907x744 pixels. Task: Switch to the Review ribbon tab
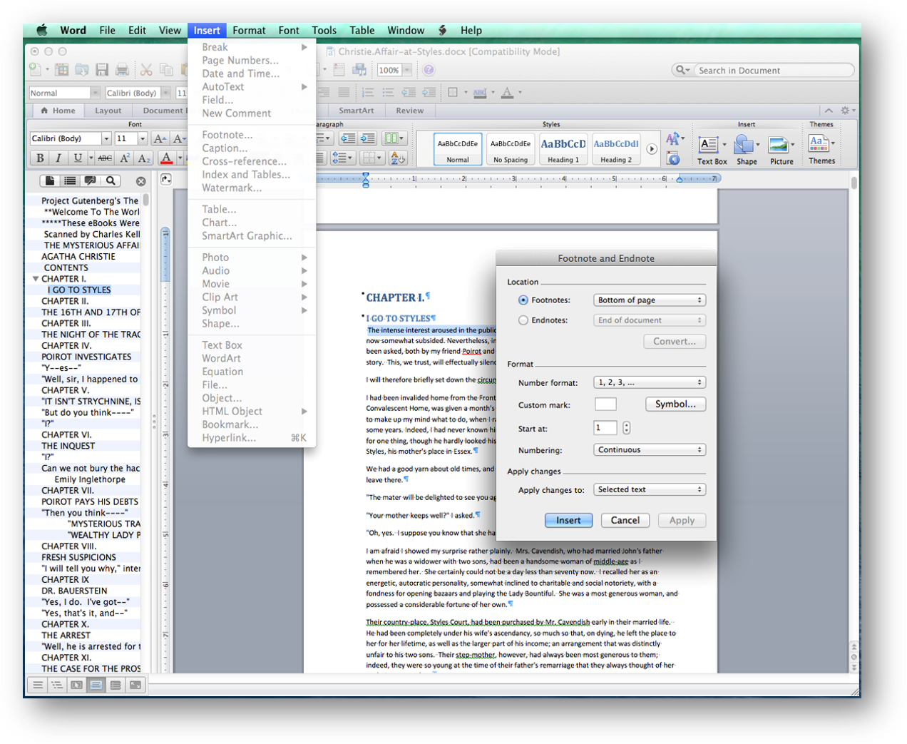coord(409,111)
